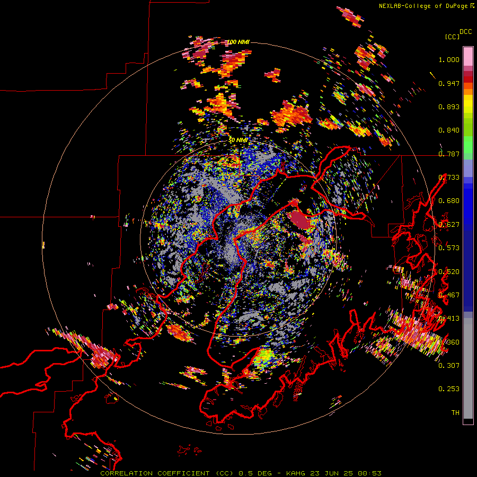Click the black bottom cell of the color bar
Image resolution: width=477 pixels, height=477 pixels.
(x=468, y=421)
